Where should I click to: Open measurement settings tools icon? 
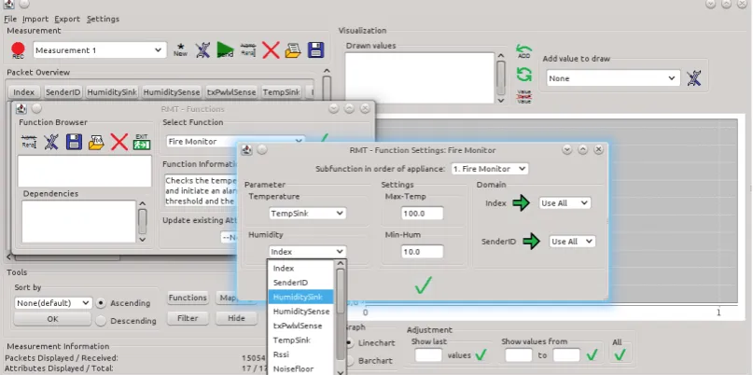(202, 50)
